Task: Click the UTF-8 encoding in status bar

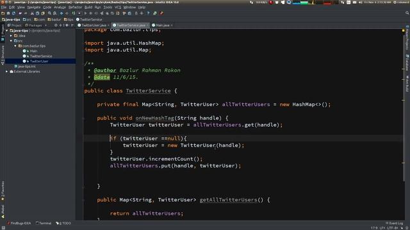Action: [x=392, y=228]
